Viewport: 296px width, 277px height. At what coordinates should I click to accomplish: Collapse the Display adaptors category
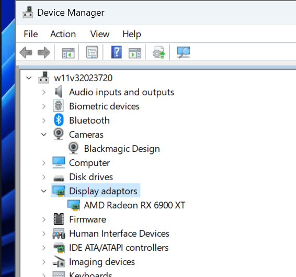point(44,191)
